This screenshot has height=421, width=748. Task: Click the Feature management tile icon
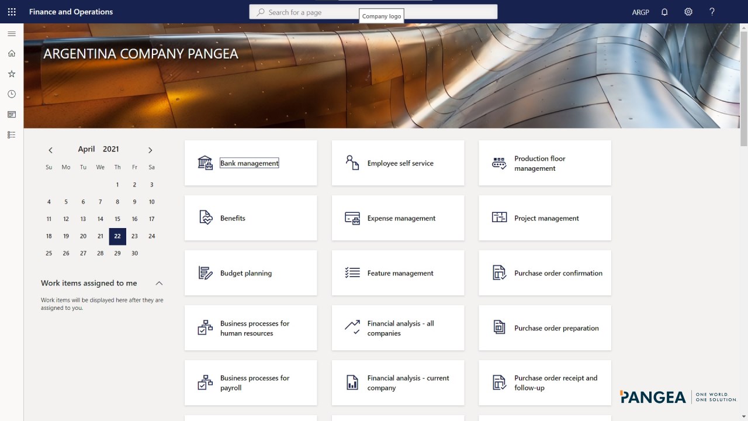coord(352,273)
